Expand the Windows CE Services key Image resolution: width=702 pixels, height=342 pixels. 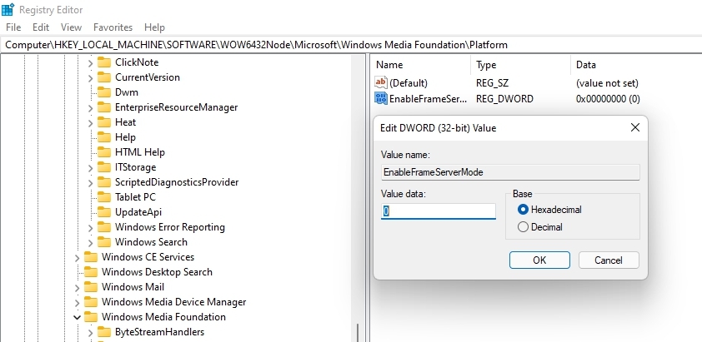77,257
